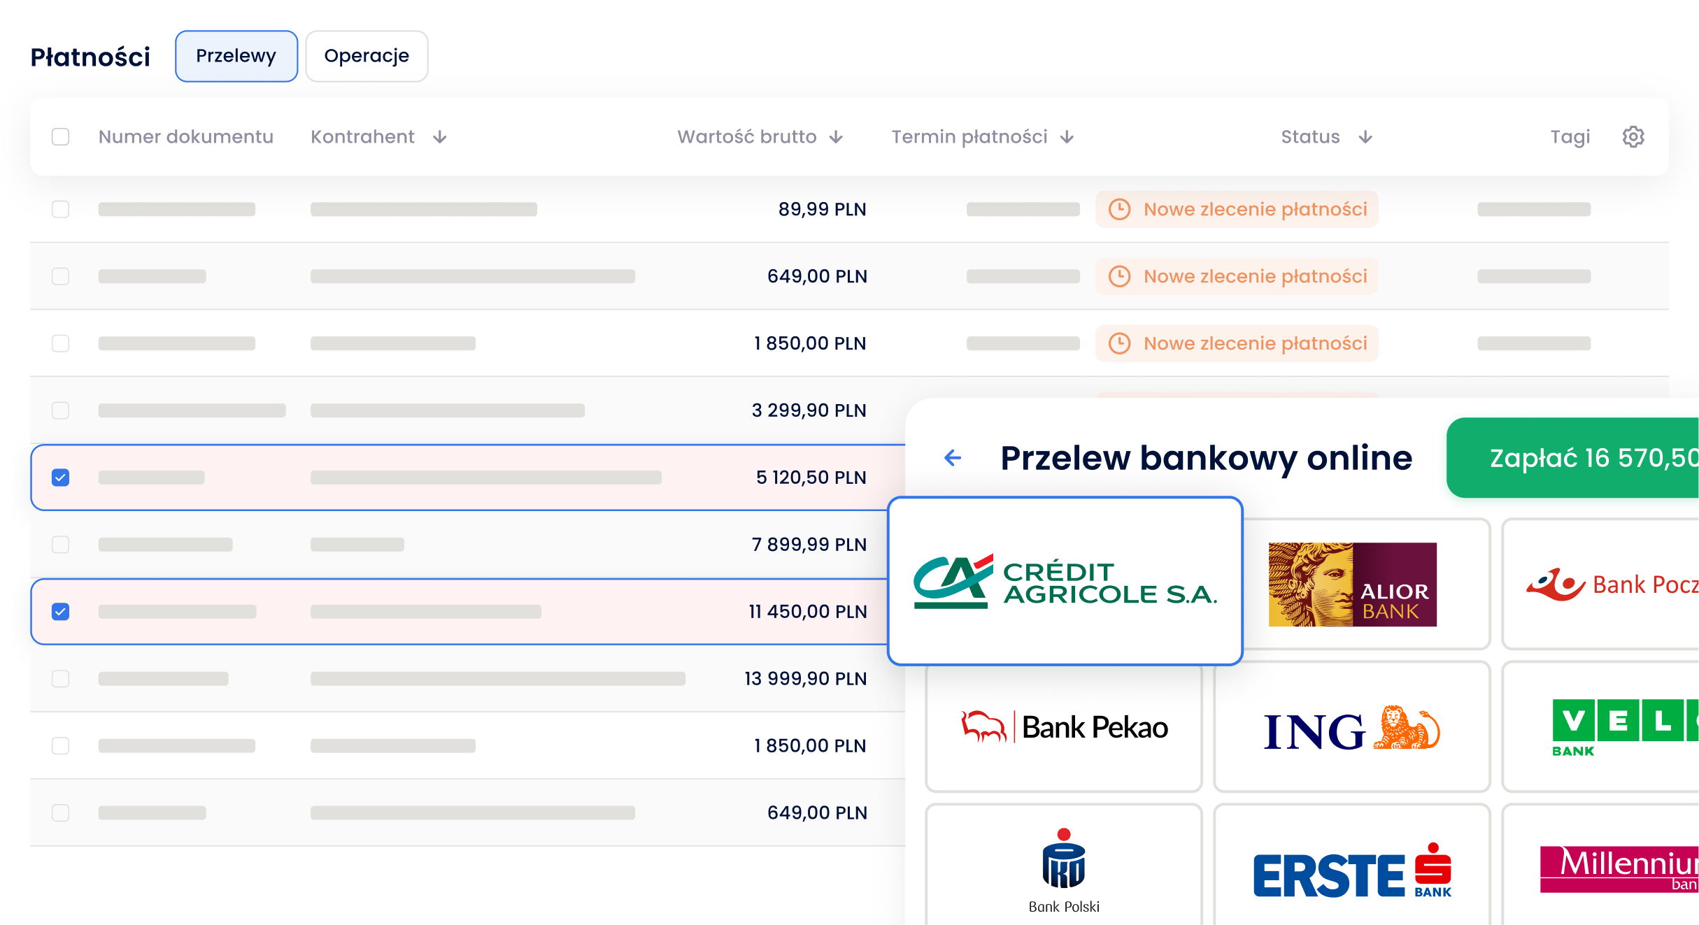
Task: Uncheck the 11 450,00 PLN row checkbox
Action: 61,612
